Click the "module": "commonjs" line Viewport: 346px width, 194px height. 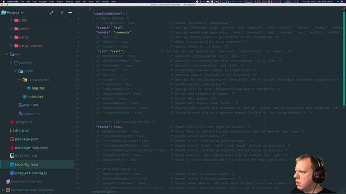(x=115, y=32)
